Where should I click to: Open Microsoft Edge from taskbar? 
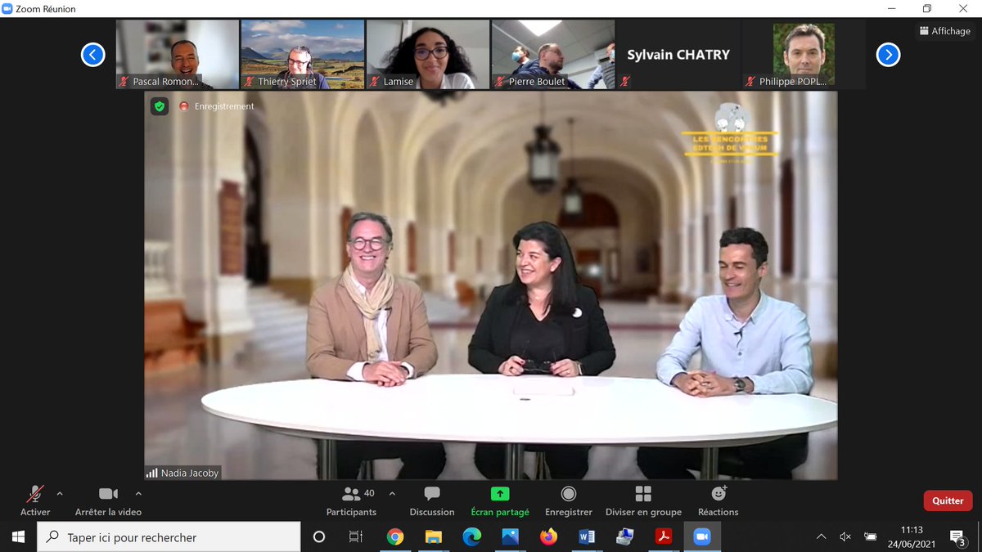[472, 536]
